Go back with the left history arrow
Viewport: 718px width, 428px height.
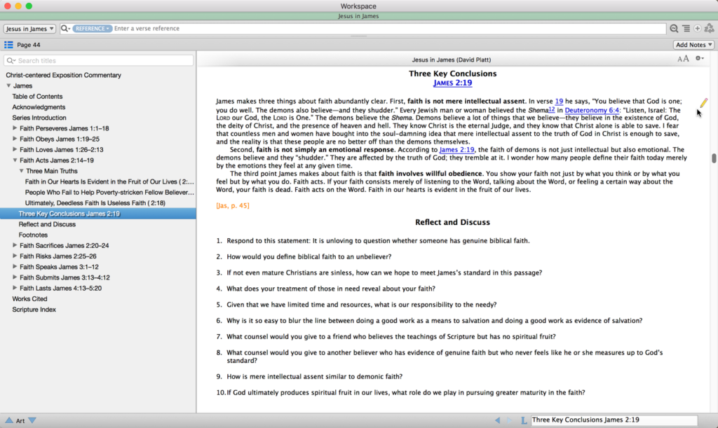(497, 420)
